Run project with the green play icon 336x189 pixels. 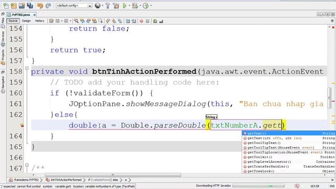tap(124, 6)
